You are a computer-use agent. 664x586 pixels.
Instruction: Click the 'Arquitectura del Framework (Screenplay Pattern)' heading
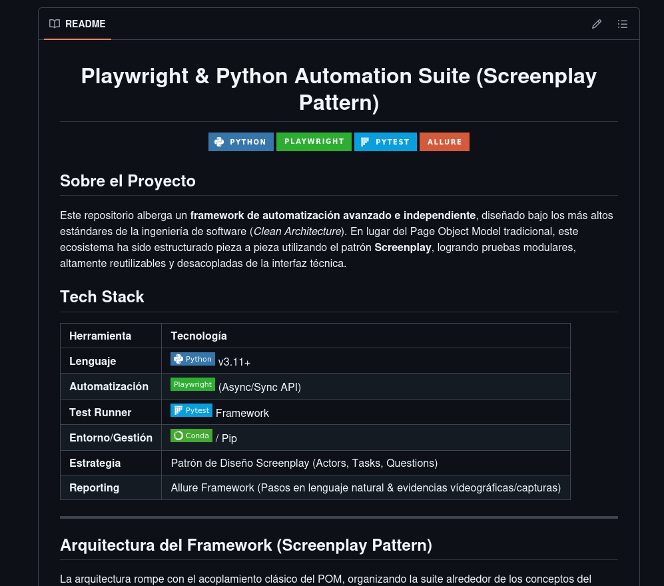(246, 545)
